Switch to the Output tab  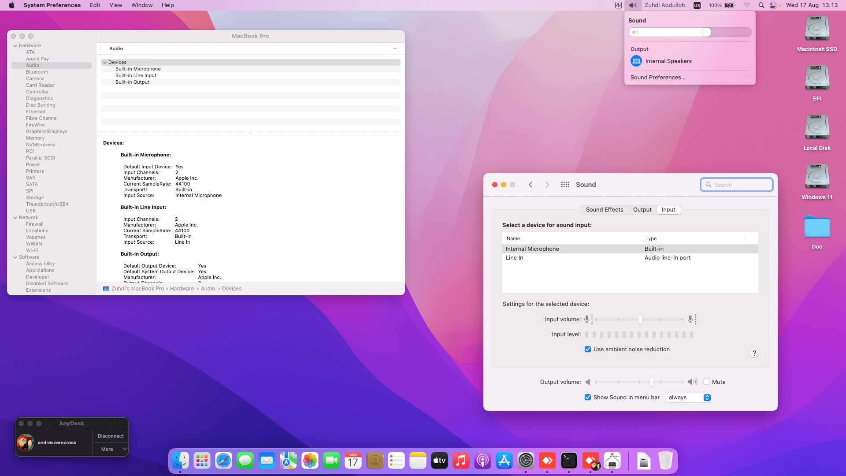[x=642, y=210]
